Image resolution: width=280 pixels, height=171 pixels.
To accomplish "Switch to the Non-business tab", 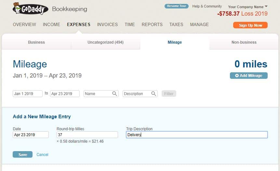I will pos(244,42).
